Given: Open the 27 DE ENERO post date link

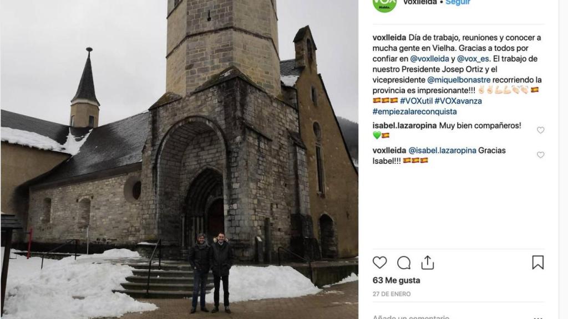Looking at the screenshot, I should coord(392,294).
